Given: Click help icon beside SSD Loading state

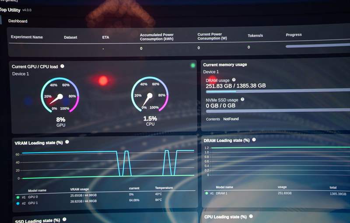Looking at the screenshot, I should pyautogui.click(x=64, y=220).
